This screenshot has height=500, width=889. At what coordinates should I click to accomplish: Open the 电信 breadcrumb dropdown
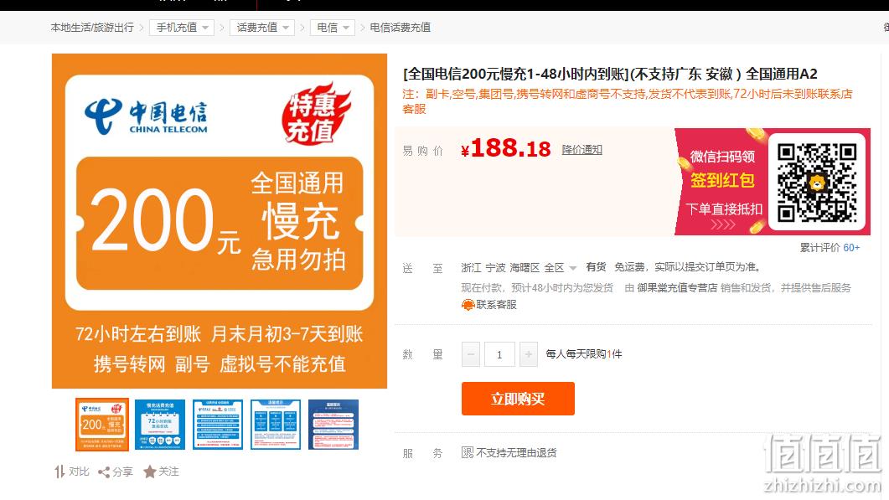pos(333,27)
